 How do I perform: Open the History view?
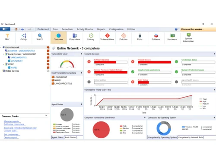click(91, 37)
